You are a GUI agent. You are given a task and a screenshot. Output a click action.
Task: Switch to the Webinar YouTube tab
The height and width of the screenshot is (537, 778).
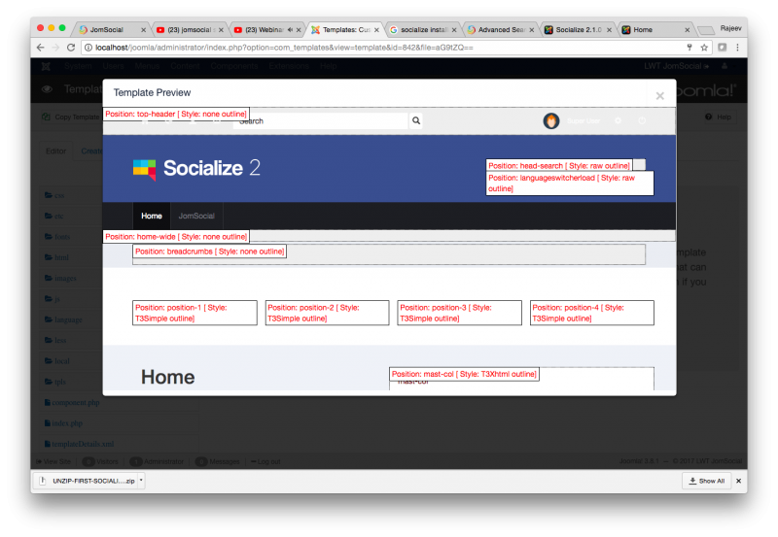tap(268, 30)
